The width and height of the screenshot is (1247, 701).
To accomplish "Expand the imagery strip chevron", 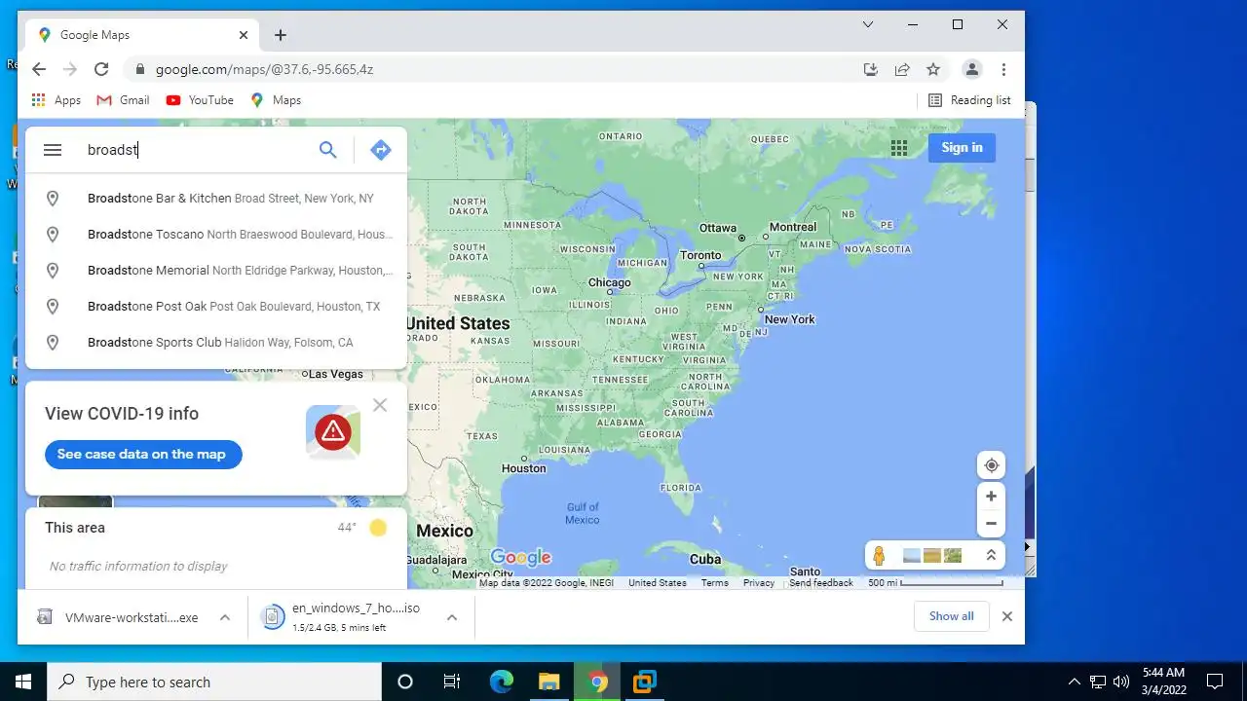I will coord(991,555).
